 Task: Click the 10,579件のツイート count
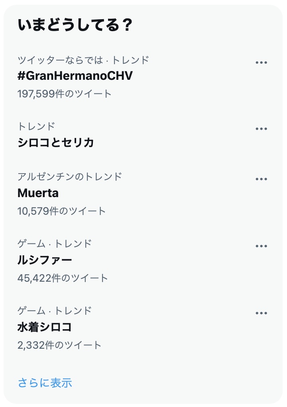pos(62,211)
